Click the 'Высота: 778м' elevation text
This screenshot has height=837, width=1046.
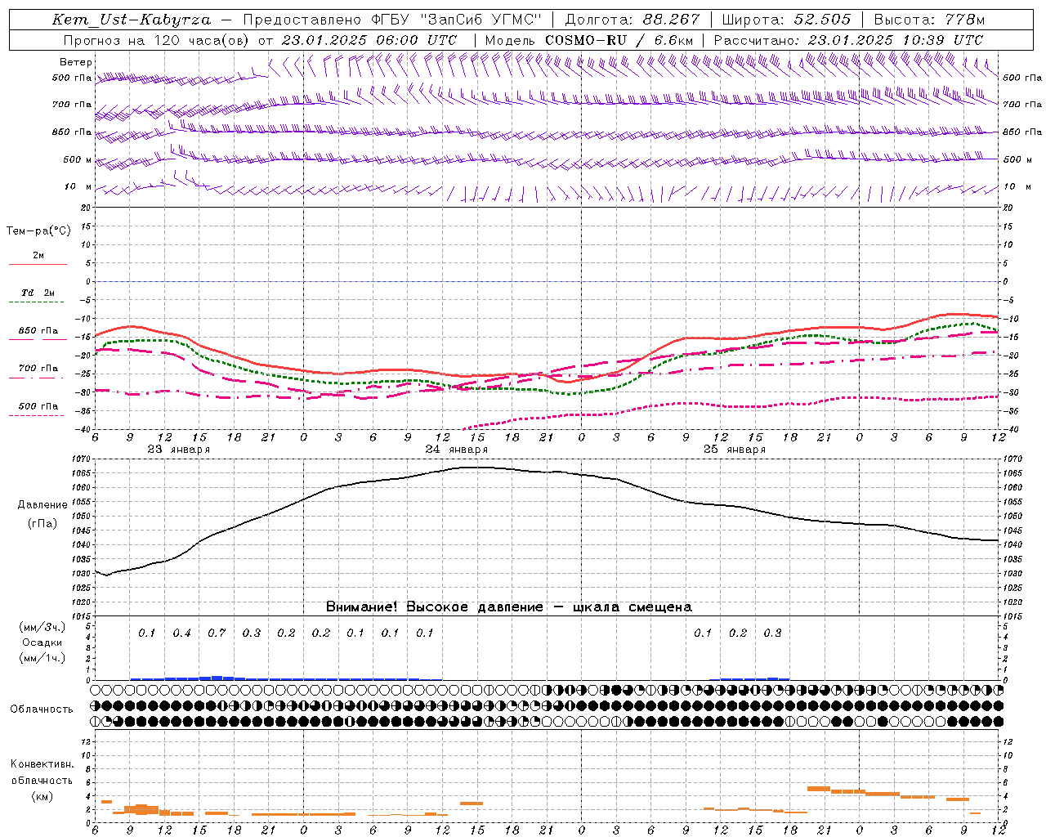(x=929, y=20)
